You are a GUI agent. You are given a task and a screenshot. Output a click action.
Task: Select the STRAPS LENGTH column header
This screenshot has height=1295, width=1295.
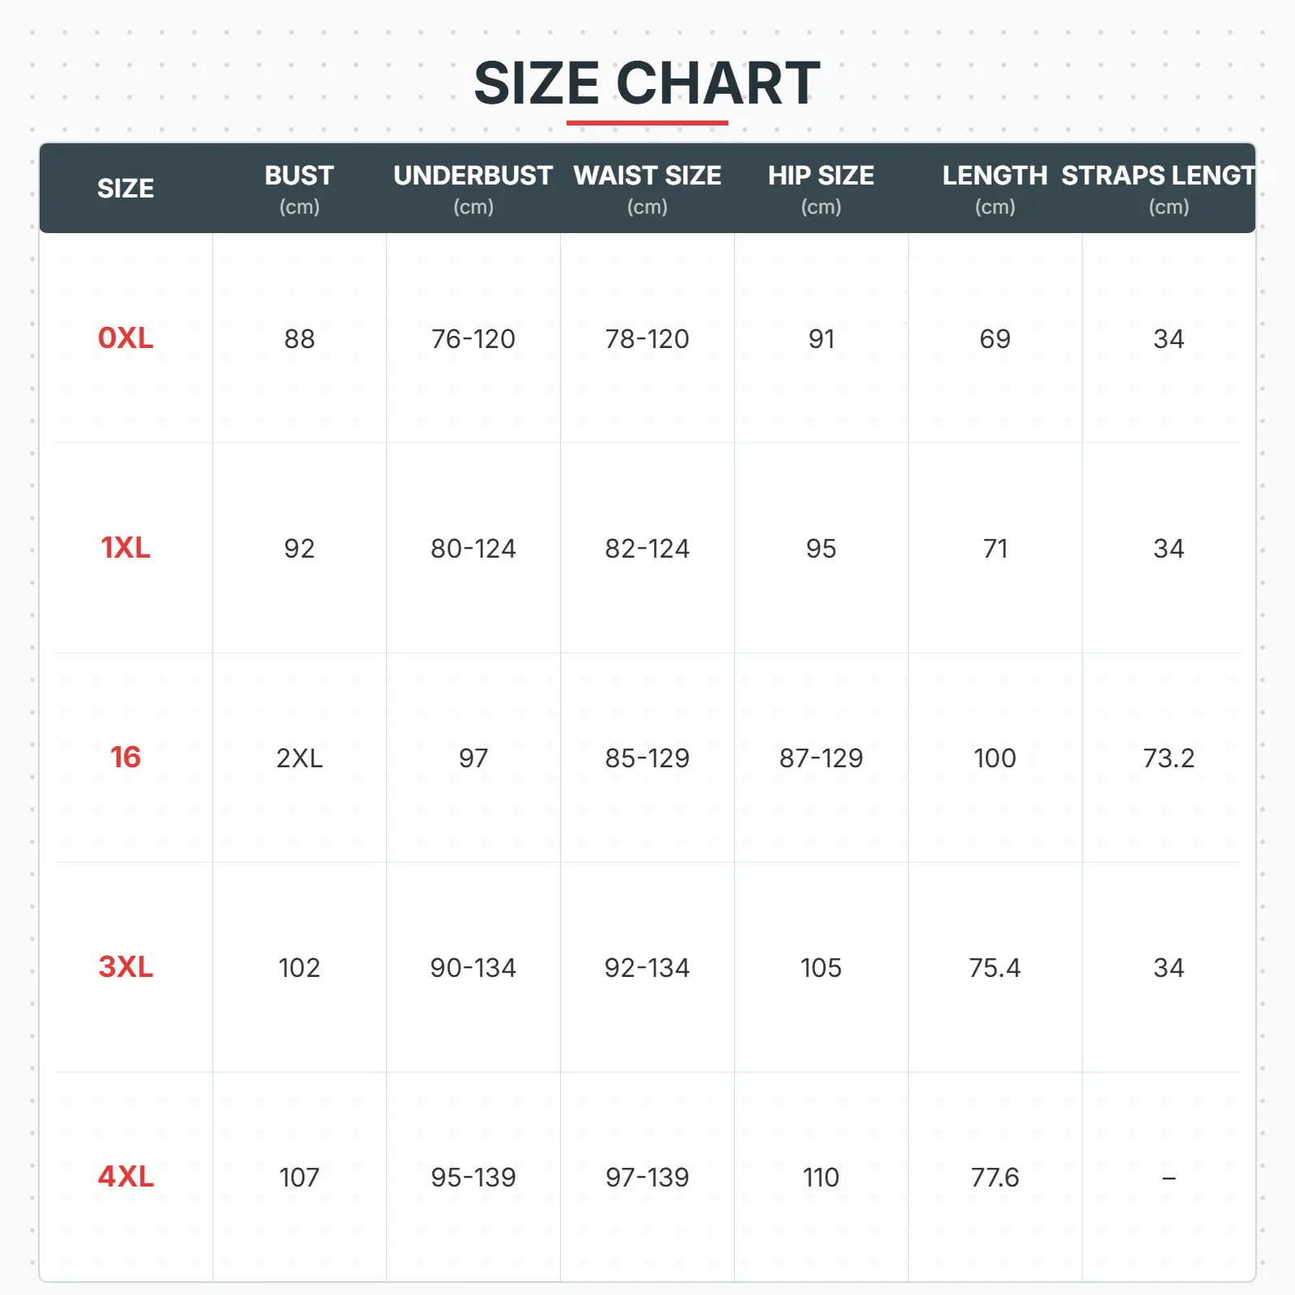click(1165, 189)
